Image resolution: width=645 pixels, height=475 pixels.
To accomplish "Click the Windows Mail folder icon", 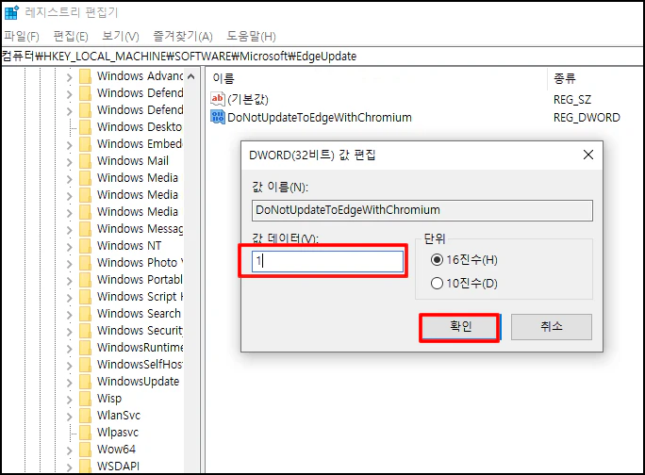I will coord(85,161).
